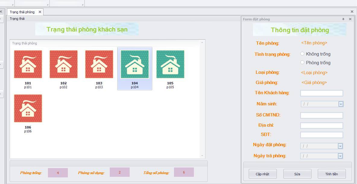Click the red room 103 icon
The image size is (357, 184).
coord(99,65)
